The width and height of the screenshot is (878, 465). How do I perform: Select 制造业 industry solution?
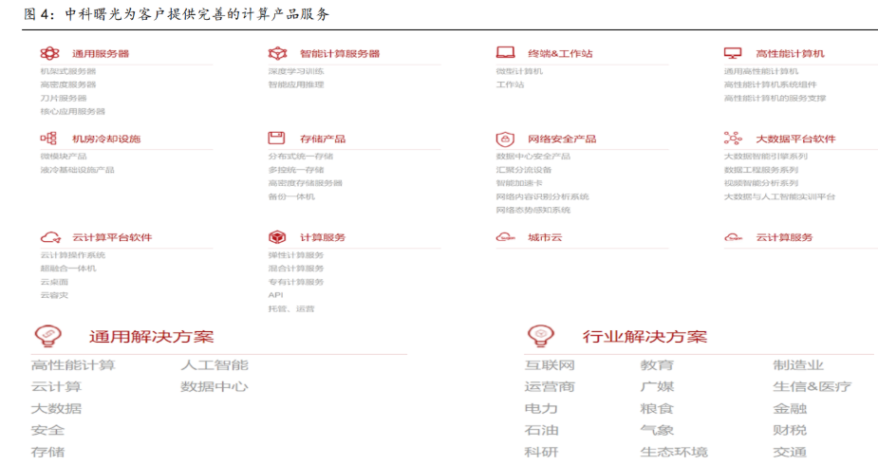click(x=798, y=365)
